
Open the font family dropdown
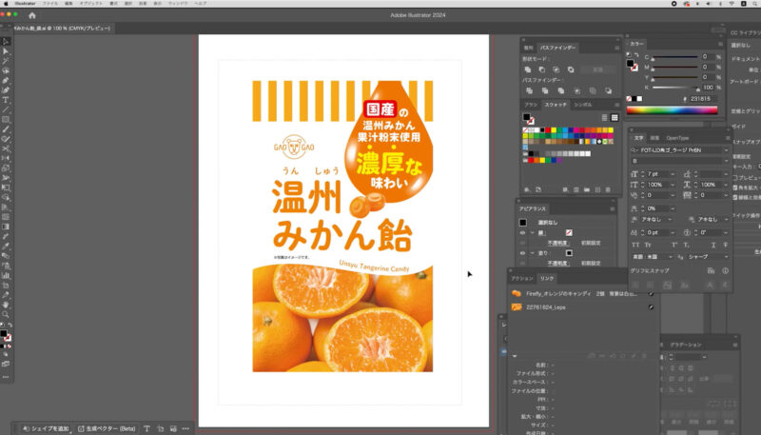[726, 150]
